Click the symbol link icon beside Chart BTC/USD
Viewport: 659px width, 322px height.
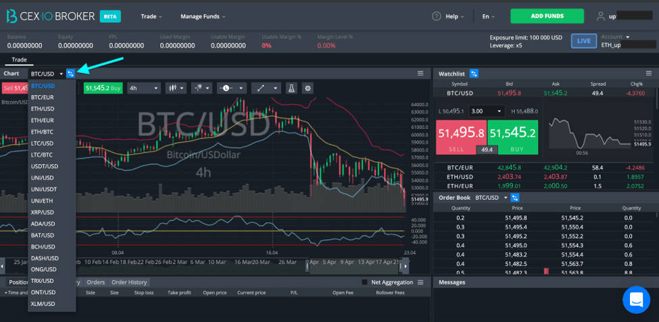[70, 74]
